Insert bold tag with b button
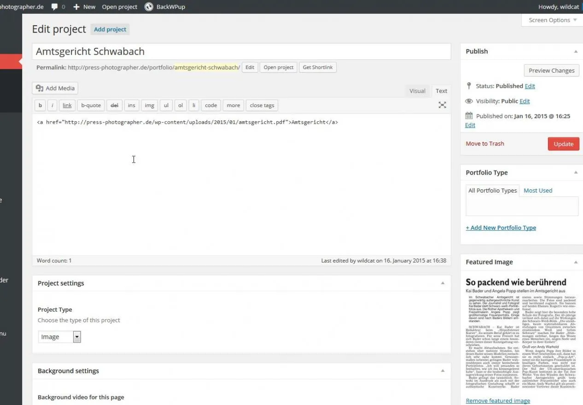The height and width of the screenshot is (405, 583). [x=40, y=105]
